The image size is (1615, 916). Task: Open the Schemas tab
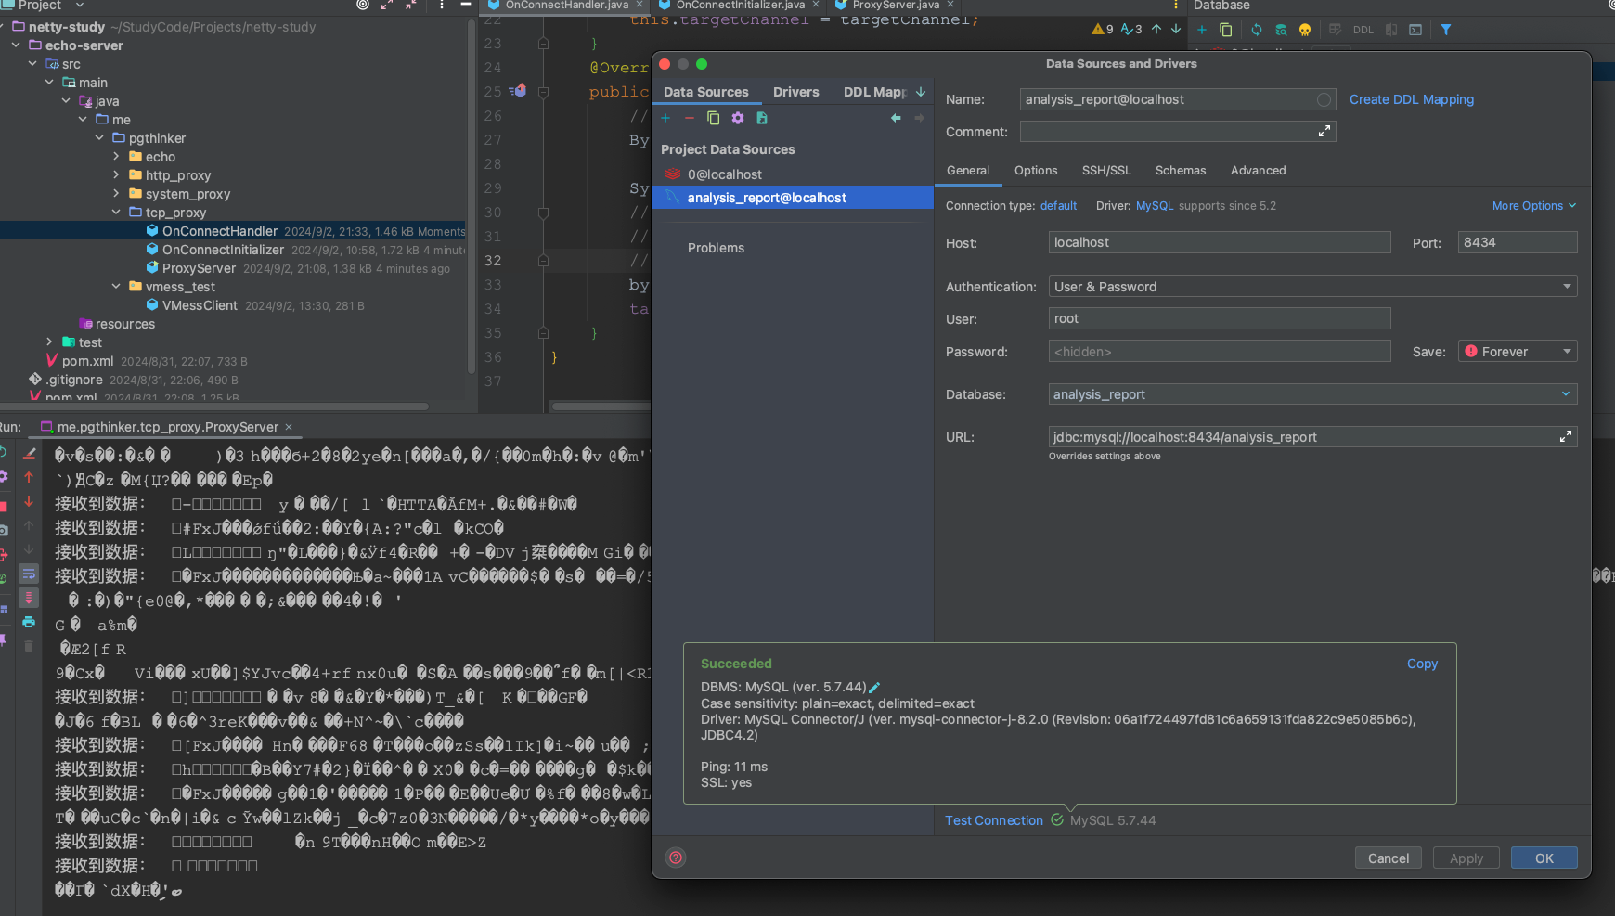[1181, 171]
